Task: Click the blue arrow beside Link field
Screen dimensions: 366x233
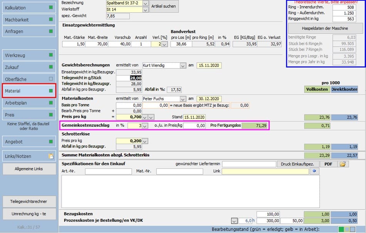Action: point(315,171)
